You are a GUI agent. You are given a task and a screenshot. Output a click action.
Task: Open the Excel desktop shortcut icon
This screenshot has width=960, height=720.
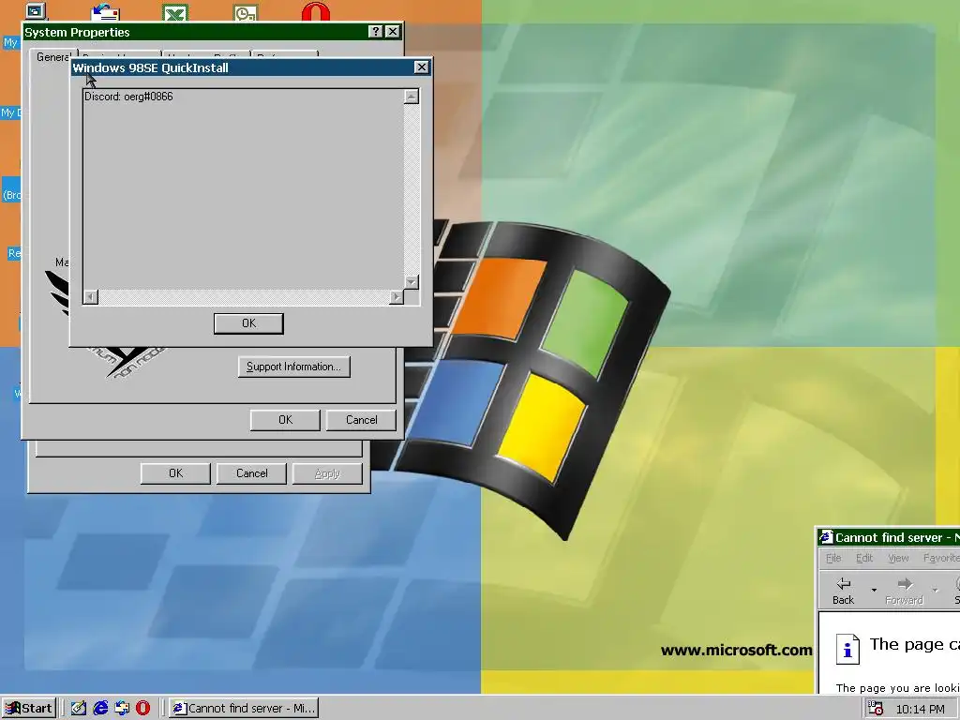pos(175,11)
